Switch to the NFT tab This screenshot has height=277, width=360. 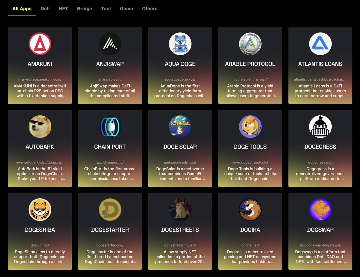pyautogui.click(x=63, y=9)
